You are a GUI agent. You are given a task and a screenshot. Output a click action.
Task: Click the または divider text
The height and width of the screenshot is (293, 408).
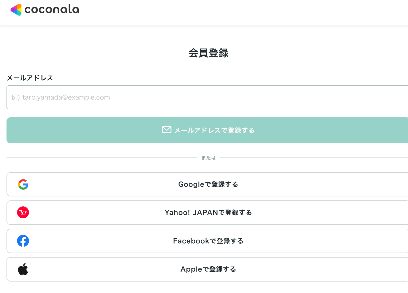208,158
